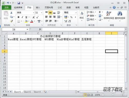Center text horizontally

50,17
